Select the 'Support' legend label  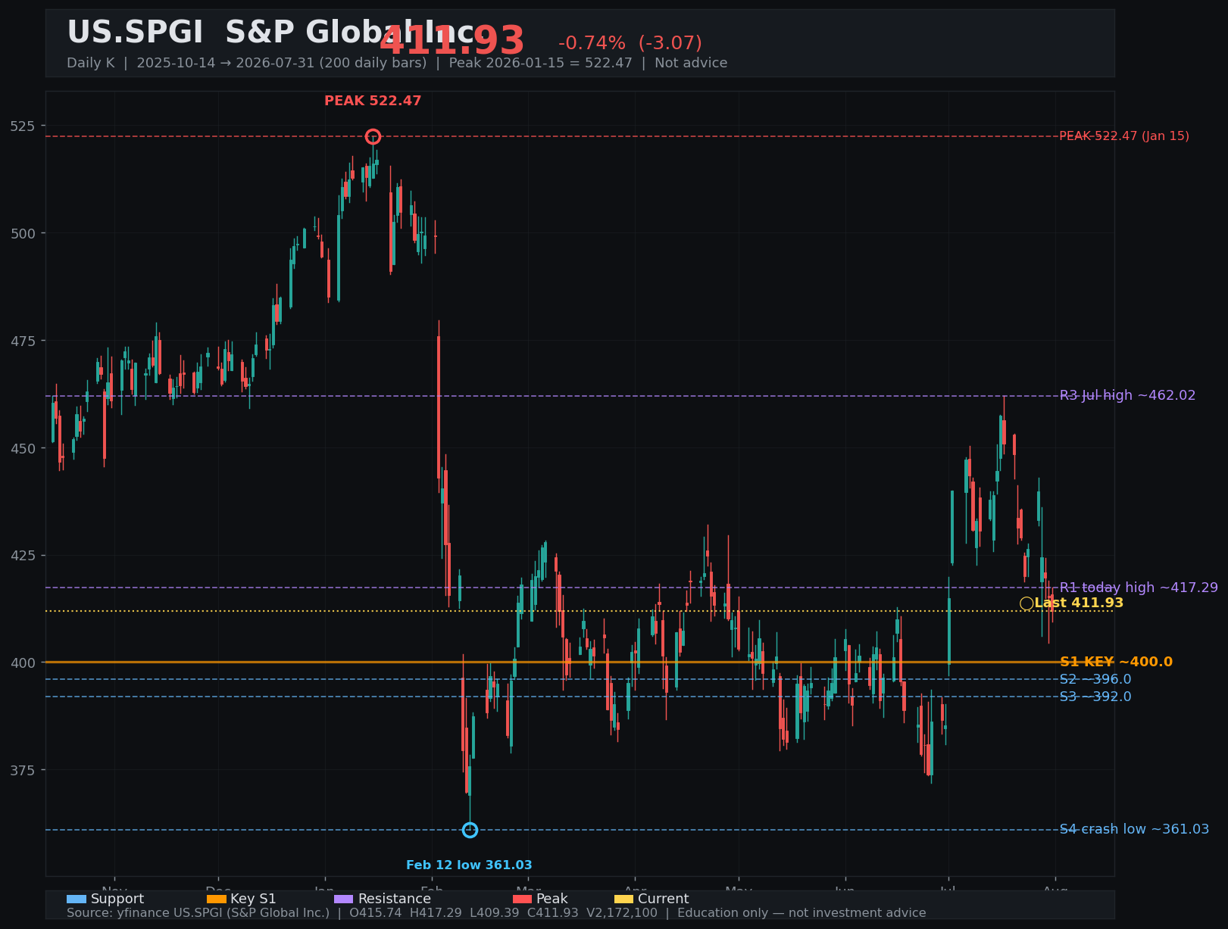pos(117,899)
